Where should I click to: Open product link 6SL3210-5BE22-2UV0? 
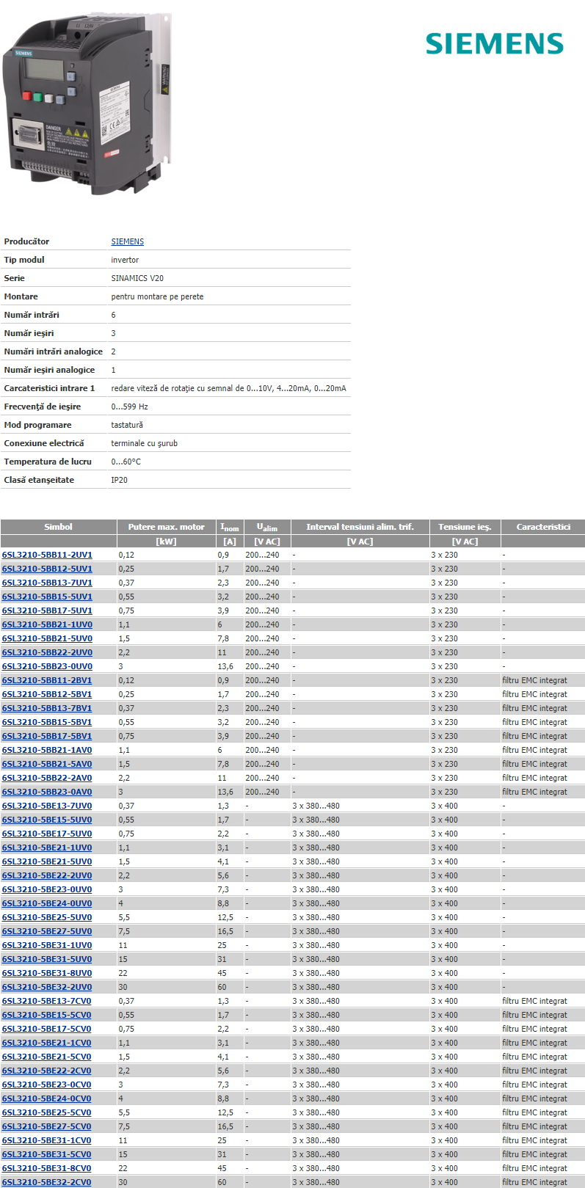coord(47,875)
